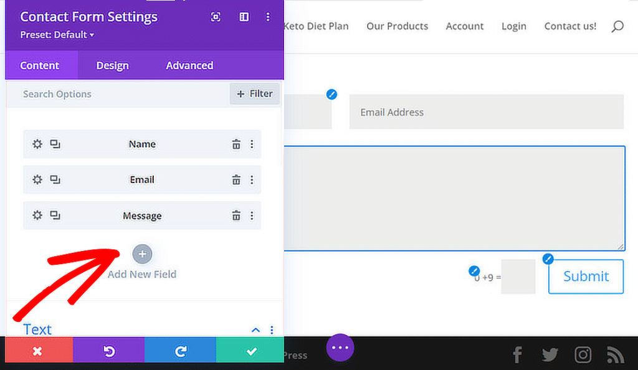
Task: Collapse the Text field section
Action: [x=255, y=330]
